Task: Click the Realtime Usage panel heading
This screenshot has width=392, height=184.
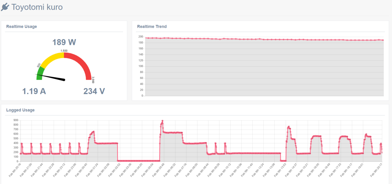Action: [21, 27]
